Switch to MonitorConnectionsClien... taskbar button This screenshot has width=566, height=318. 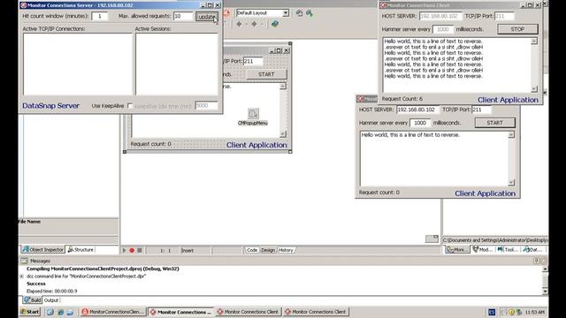113,312
